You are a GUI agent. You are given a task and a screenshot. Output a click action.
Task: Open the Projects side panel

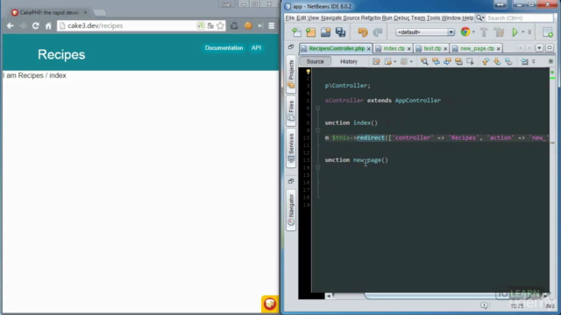[x=291, y=73]
